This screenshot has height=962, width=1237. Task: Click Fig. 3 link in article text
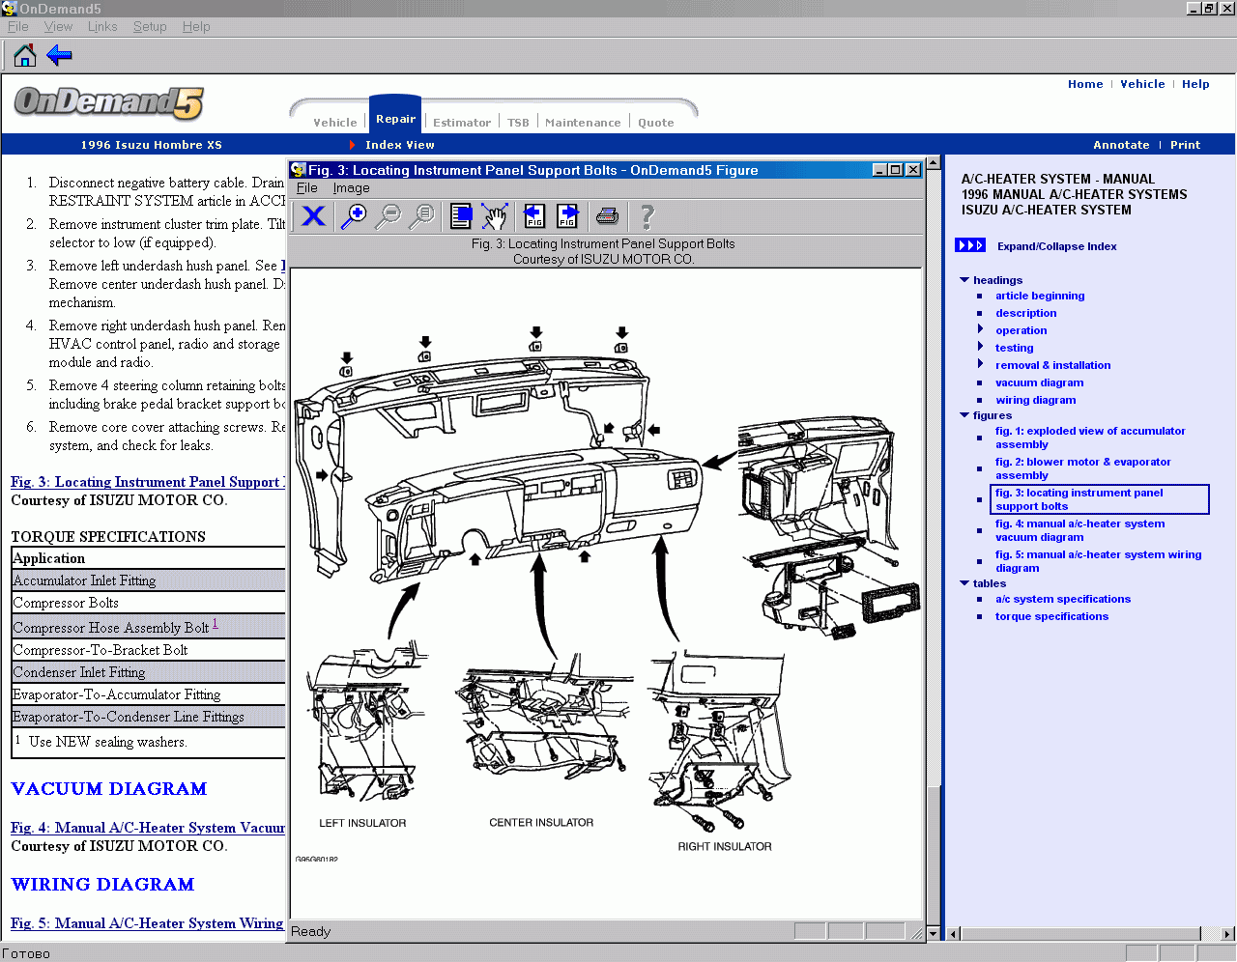point(148,482)
